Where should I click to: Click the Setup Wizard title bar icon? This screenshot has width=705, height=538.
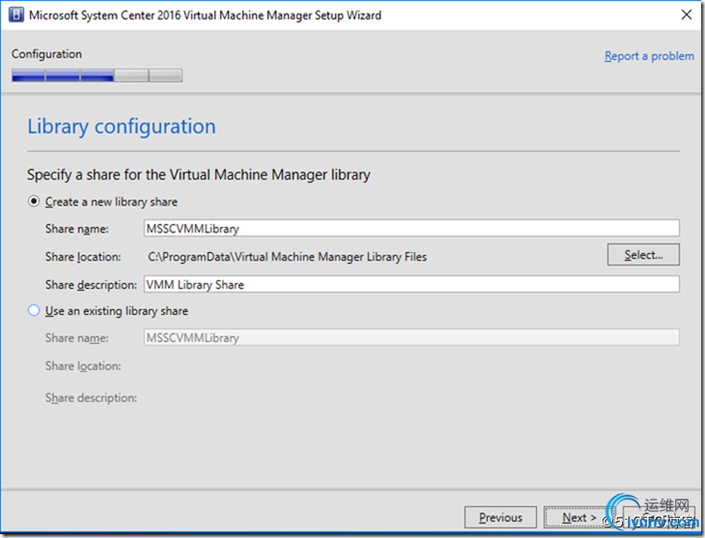(16, 14)
